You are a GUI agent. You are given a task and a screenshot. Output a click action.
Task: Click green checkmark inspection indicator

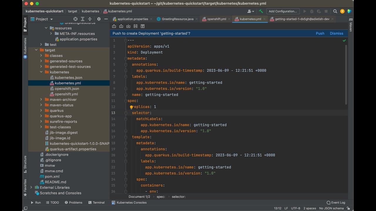click(x=344, y=40)
